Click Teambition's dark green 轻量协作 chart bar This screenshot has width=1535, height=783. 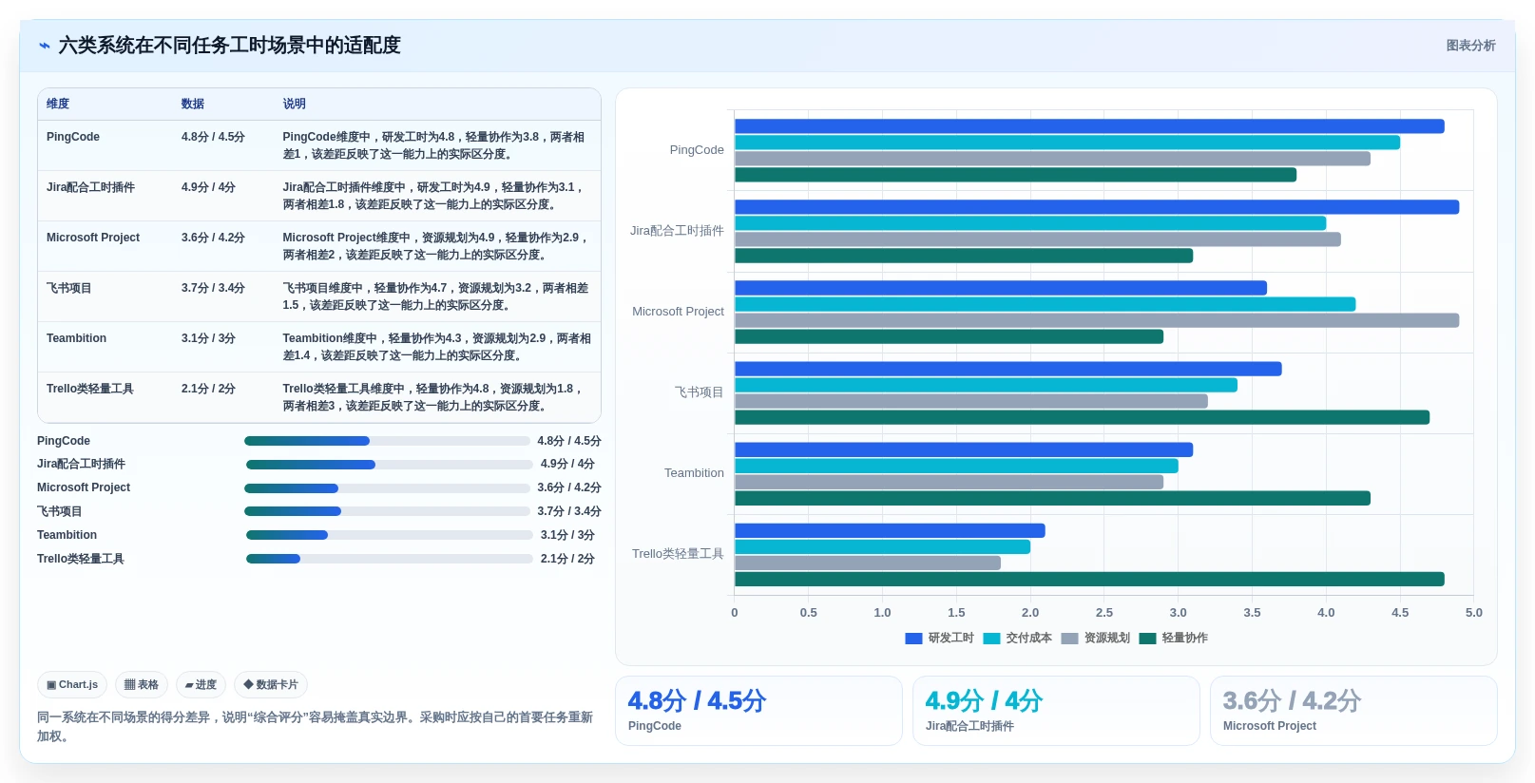tap(1052, 499)
